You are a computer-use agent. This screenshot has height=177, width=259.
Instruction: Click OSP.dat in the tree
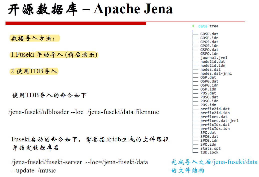click(x=208, y=77)
